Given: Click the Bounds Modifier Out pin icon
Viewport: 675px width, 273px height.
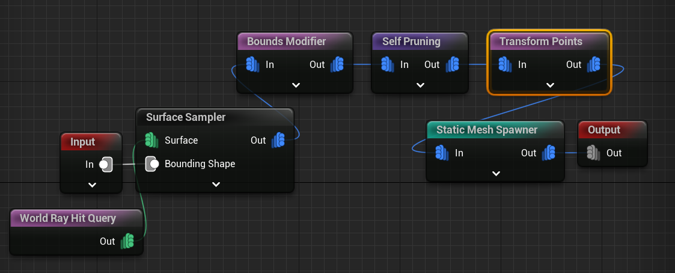Looking at the screenshot, I should tap(337, 64).
